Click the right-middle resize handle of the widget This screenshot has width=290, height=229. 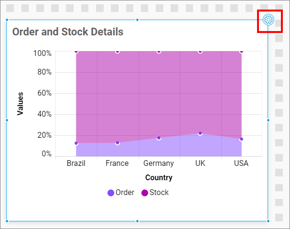point(268,120)
